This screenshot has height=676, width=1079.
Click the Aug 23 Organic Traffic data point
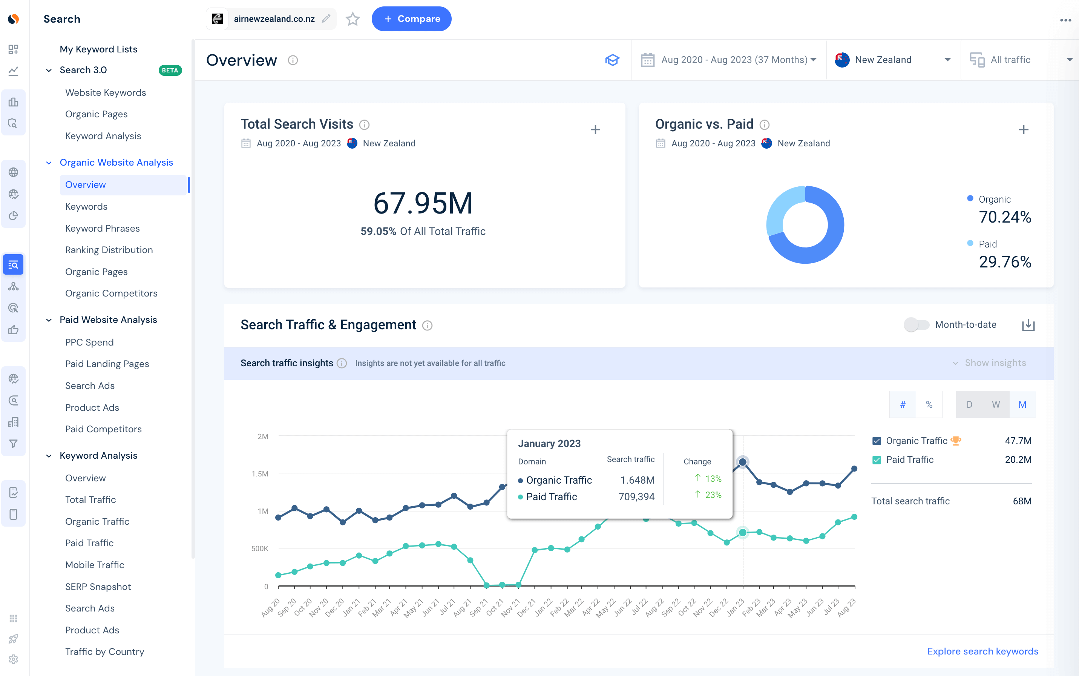[x=854, y=469]
